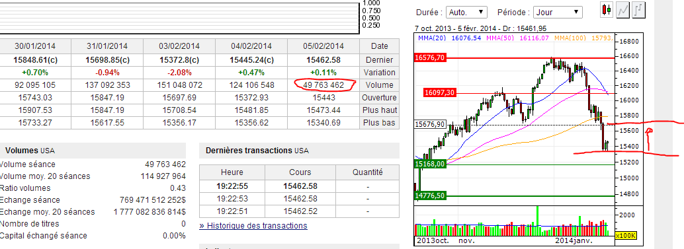Image resolution: width=684 pixels, height=249 pixels.
Task: Click the Ratio volumes value 0.43
Action: (x=177, y=188)
